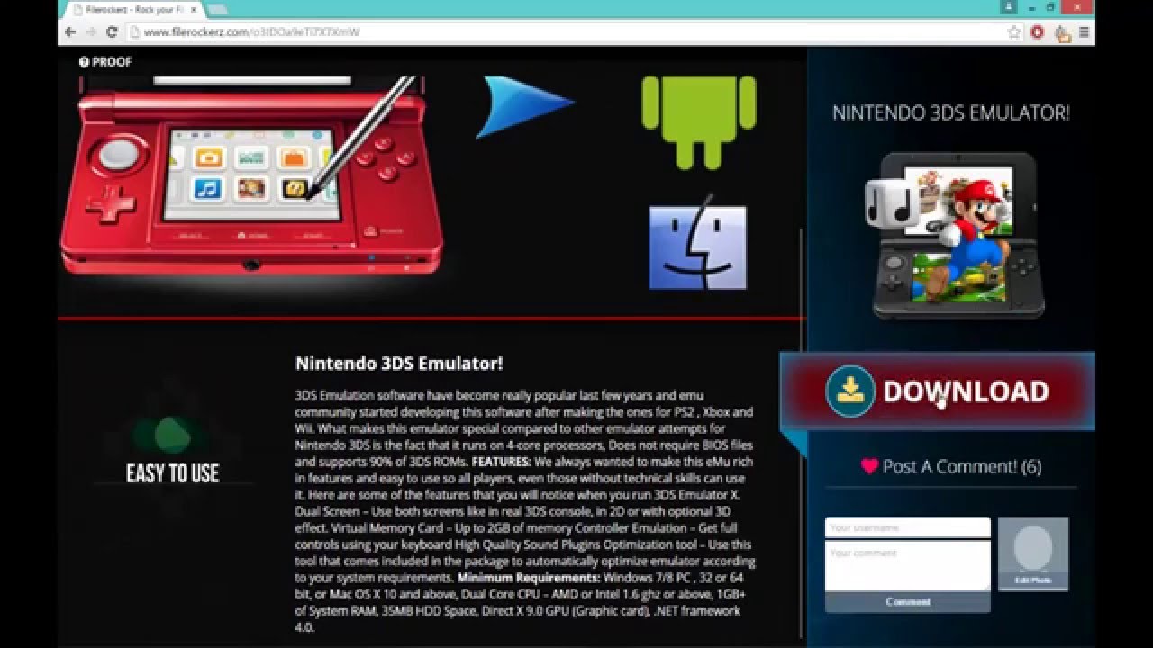This screenshot has width=1153, height=648.
Task: Click the Easy To Use green toggle graphic
Action: point(172,435)
